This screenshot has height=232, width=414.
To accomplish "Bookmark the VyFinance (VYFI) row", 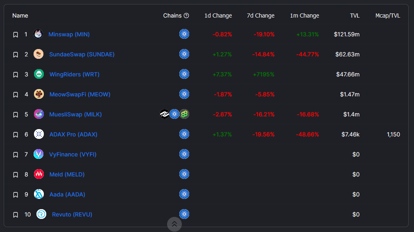I will click(x=16, y=154).
